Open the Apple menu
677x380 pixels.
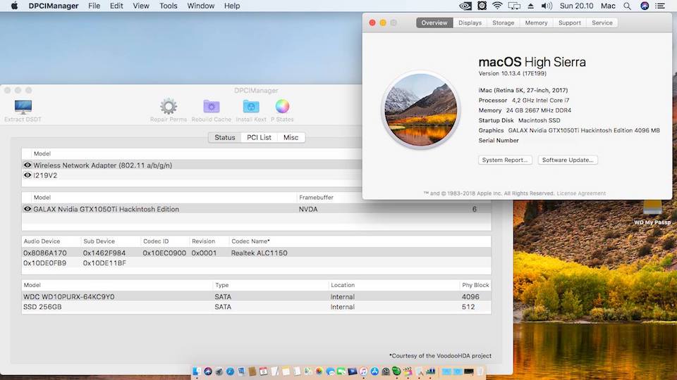coord(14,6)
